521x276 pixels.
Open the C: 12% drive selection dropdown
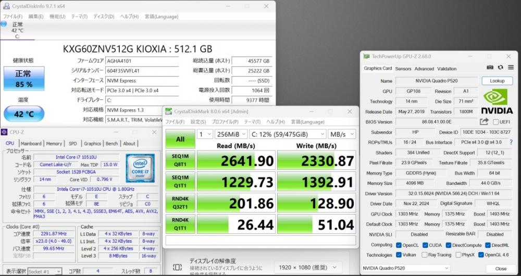(288, 134)
